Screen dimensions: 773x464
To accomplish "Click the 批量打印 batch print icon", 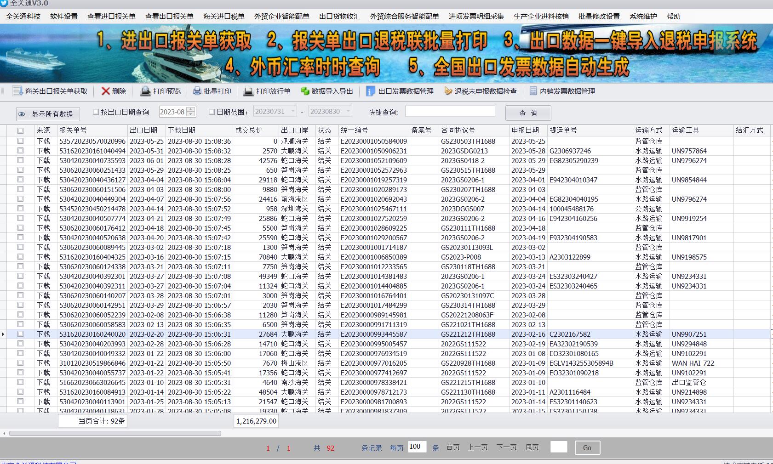I will point(197,91).
